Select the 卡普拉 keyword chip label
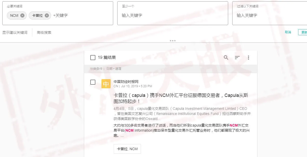The image size is (307, 157). (37, 15)
